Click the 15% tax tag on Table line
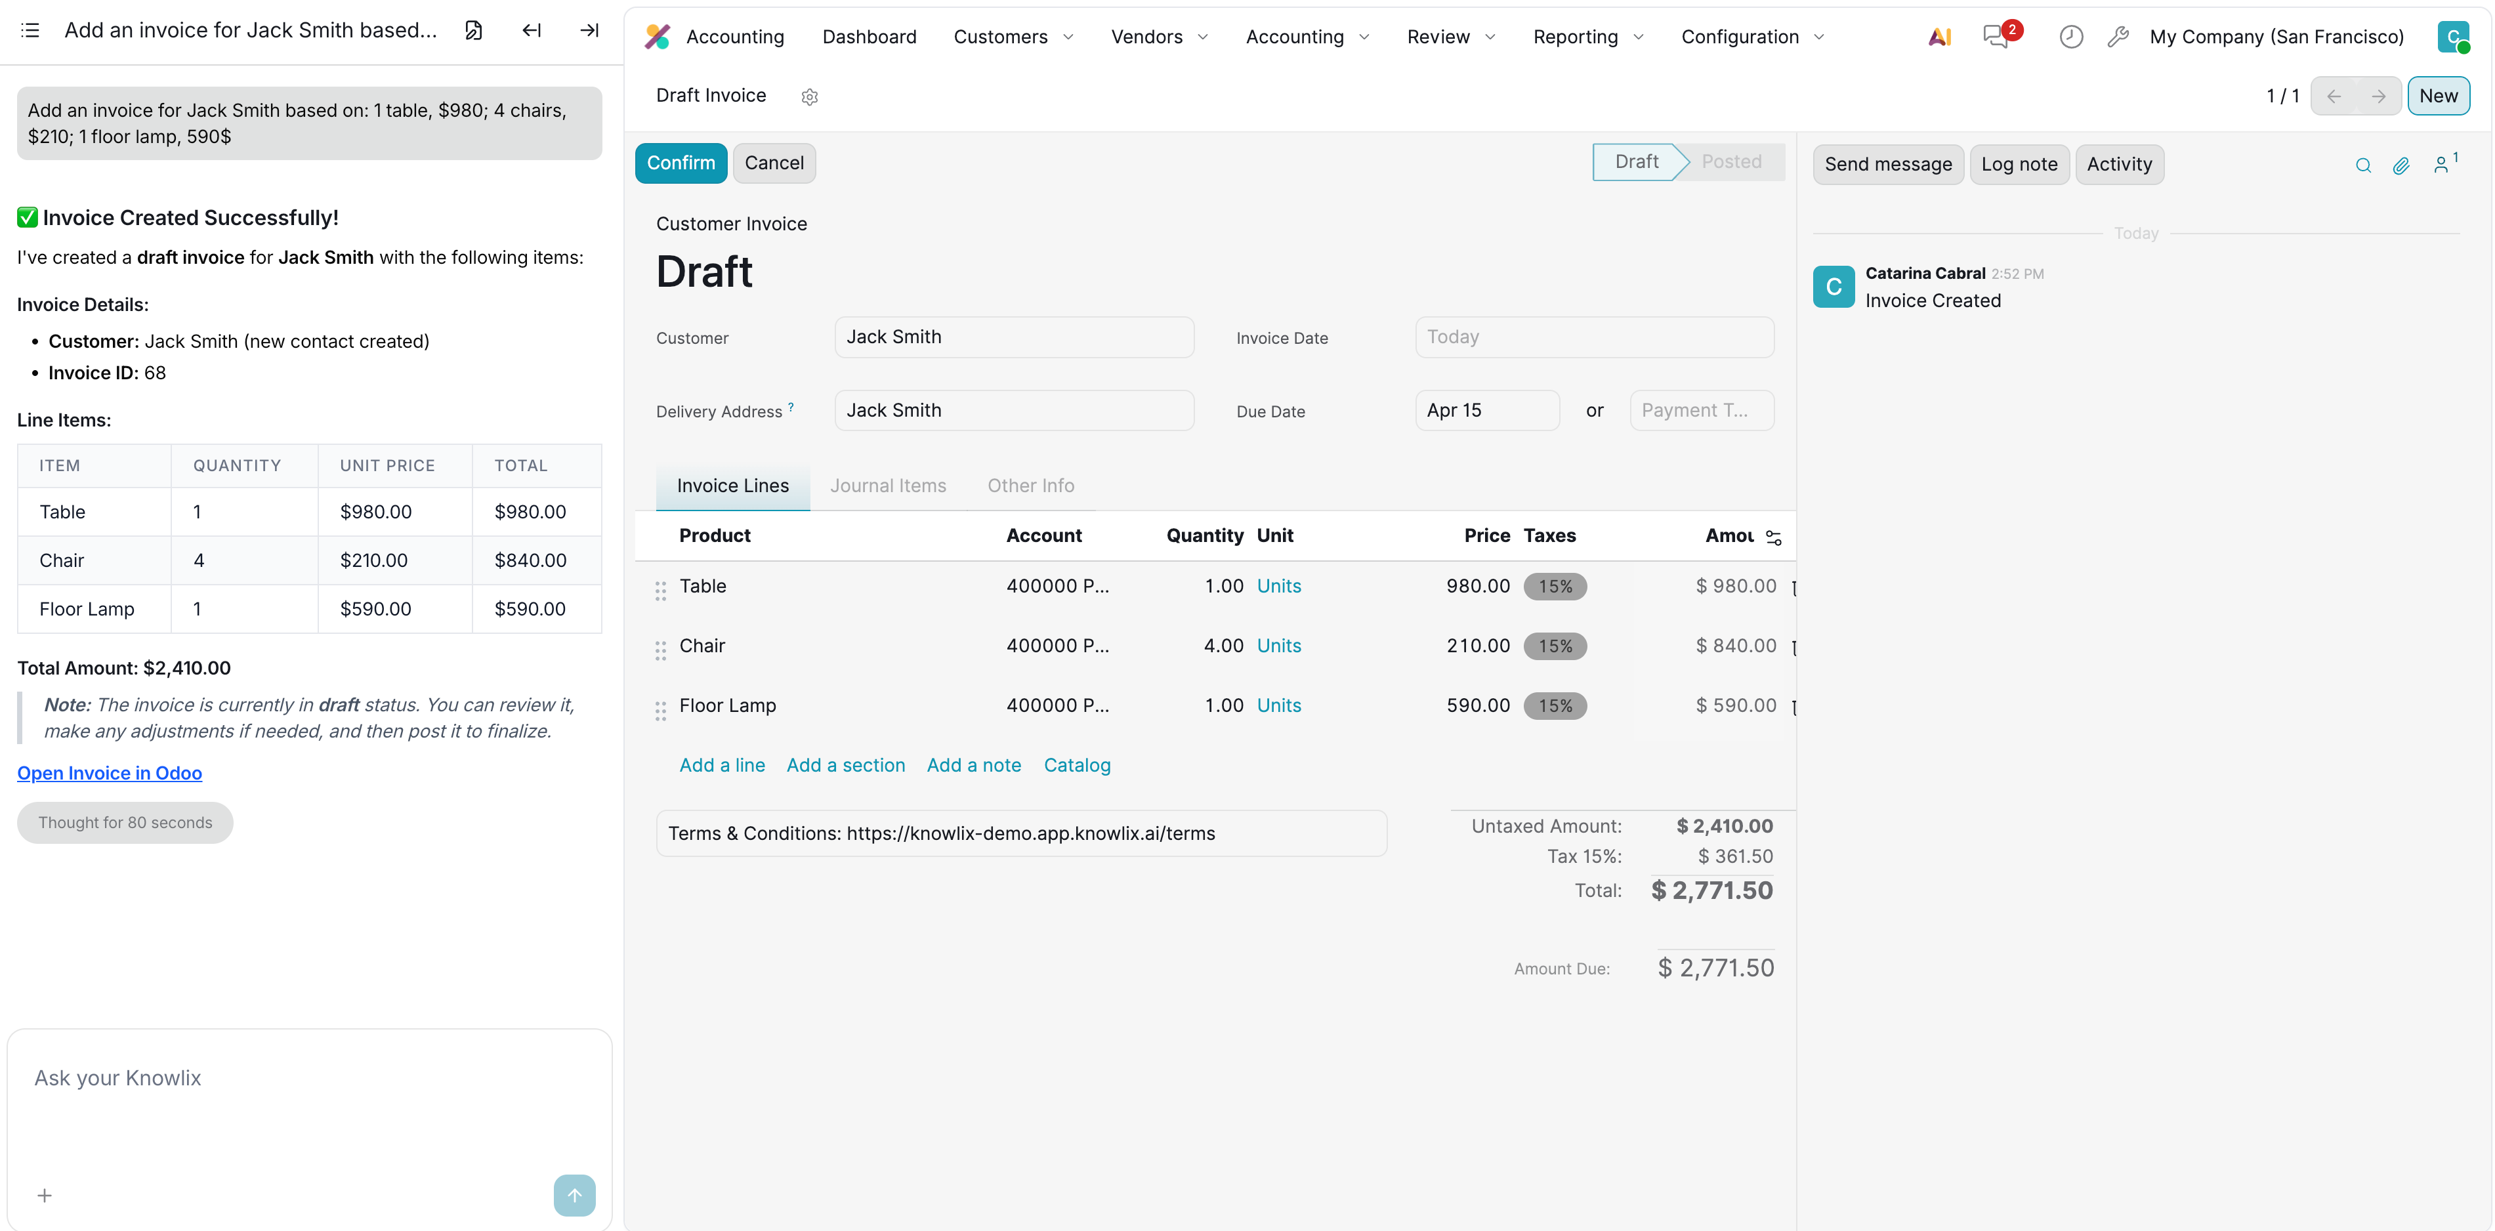2495x1231 pixels. click(x=1555, y=586)
